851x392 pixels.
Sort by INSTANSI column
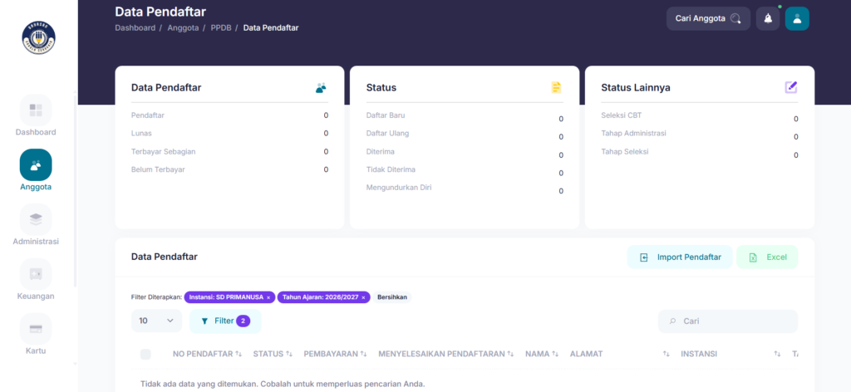click(730, 354)
